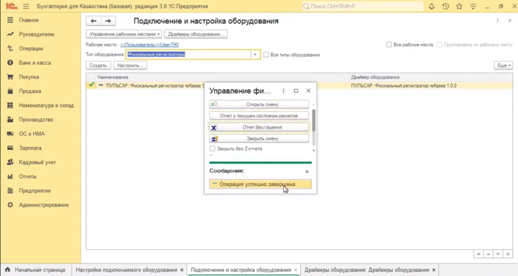
Task: Click the Открыть смену button
Action: tap(259, 104)
